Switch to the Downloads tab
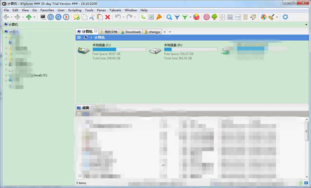This screenshot has width=311, height=188. (x=131, y=32)
